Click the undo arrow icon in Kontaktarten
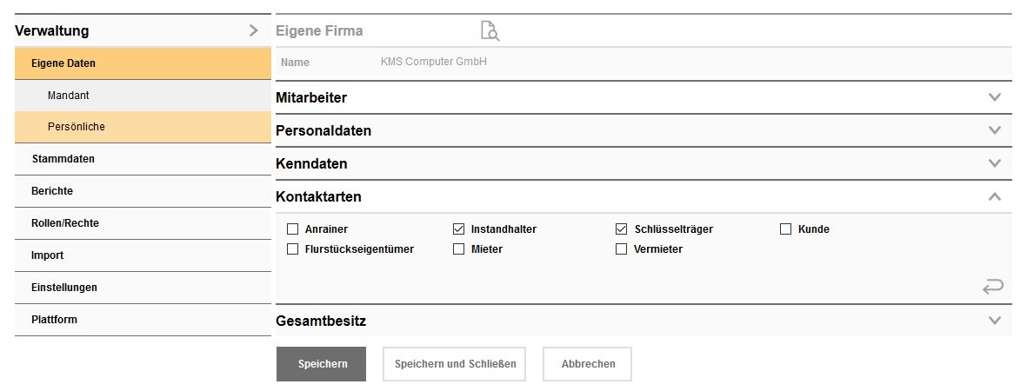 click(992, 286)
